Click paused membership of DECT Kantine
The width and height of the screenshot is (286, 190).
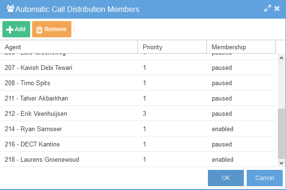222,144
